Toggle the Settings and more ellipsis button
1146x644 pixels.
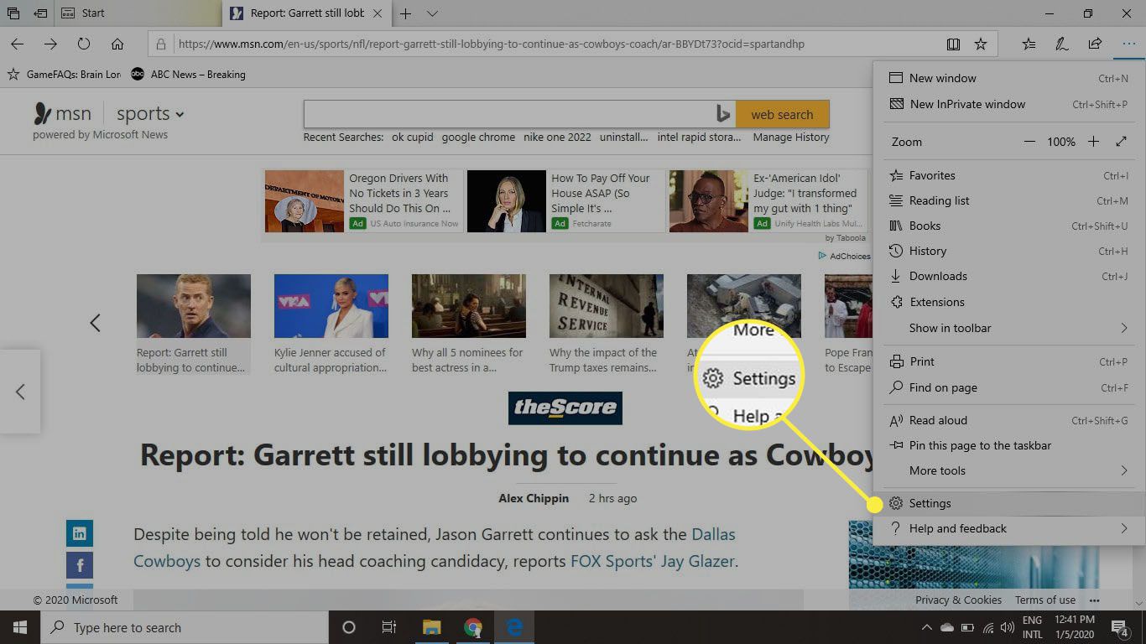[x=1128, y=44]
